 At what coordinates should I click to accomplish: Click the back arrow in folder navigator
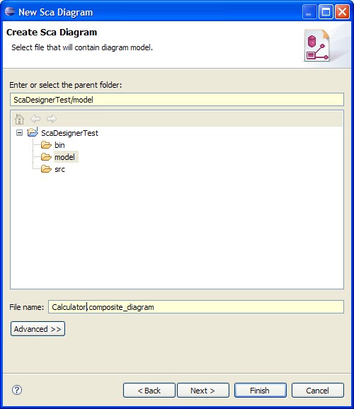(x=35, y=119)
